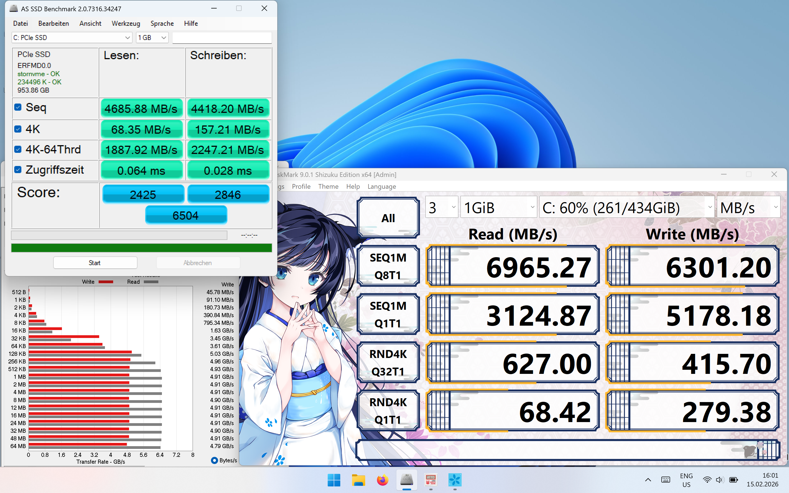Open the MB/s unit dropdown in CrystalDiskMark
This screenshot has width=789, height=493.
[x=776, y=207]
